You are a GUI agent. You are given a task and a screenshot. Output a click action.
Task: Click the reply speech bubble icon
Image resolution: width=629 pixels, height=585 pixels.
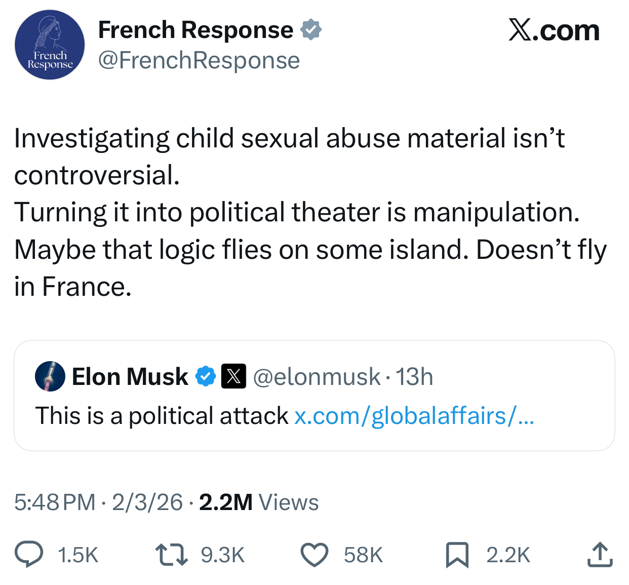(29, 554)
